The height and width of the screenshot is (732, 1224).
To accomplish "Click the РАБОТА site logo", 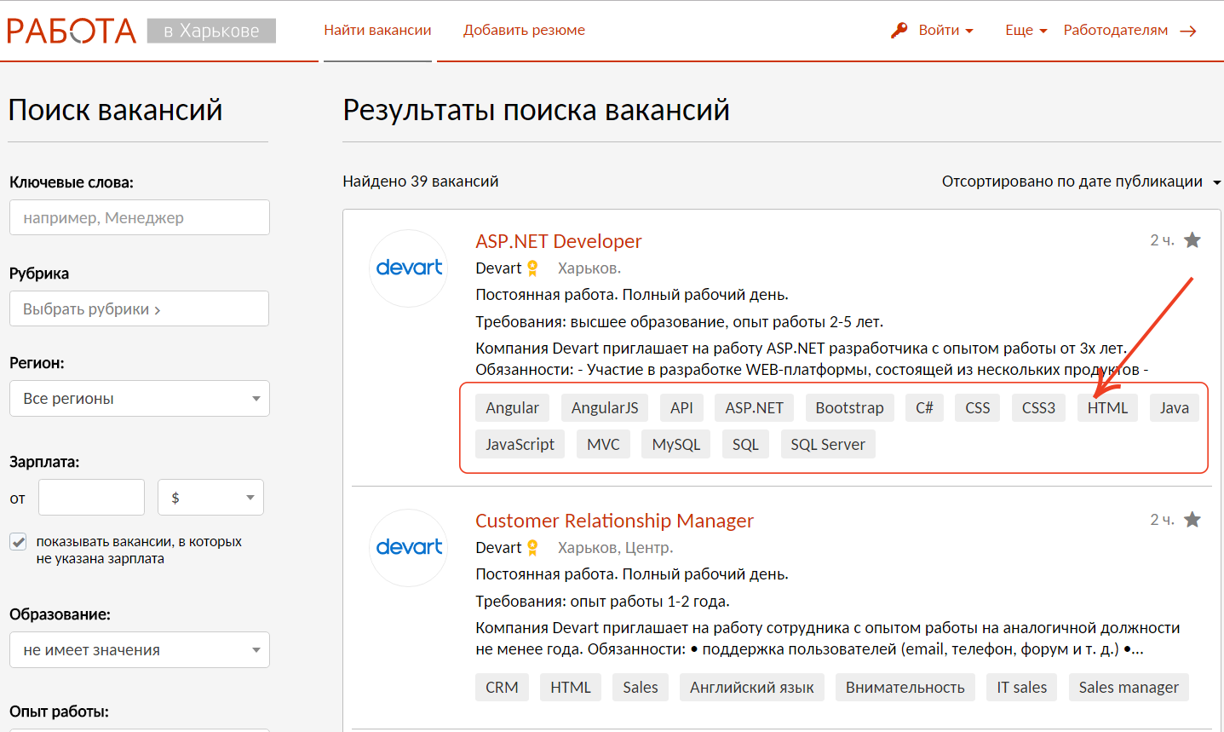I will [x=72, y=31].
